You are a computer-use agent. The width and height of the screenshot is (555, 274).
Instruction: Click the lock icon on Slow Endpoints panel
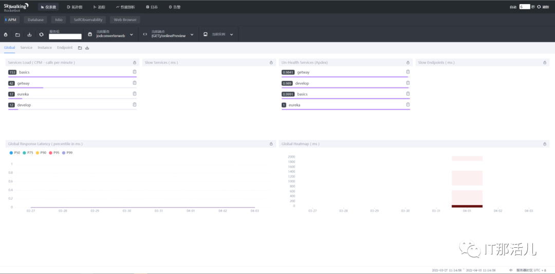pos(545,63)
